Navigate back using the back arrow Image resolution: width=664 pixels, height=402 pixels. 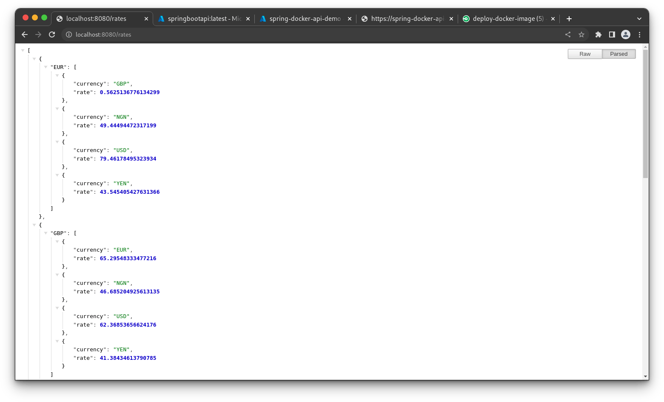point(24,34)
